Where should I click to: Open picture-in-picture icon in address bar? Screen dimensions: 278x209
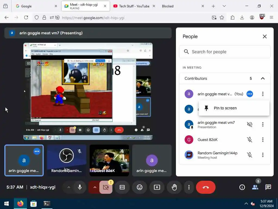pyautogui.click(x=214, y=18)
